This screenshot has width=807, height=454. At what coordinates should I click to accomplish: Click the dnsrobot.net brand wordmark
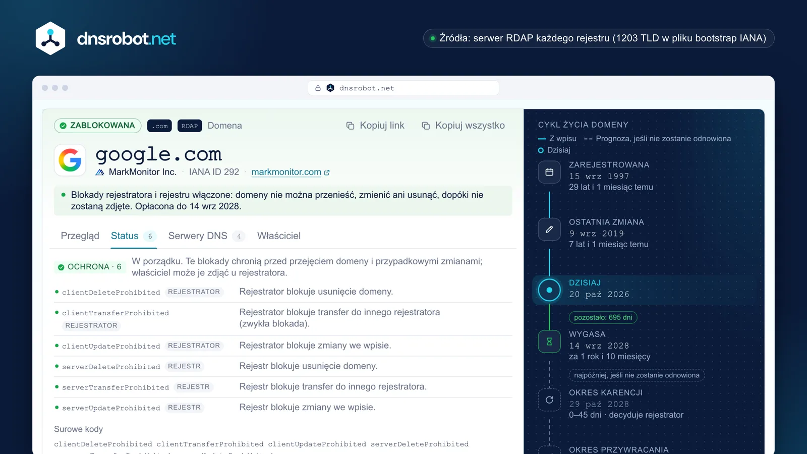[x=126, y=39]
